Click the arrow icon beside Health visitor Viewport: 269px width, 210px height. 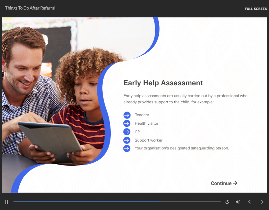point(127,123)
